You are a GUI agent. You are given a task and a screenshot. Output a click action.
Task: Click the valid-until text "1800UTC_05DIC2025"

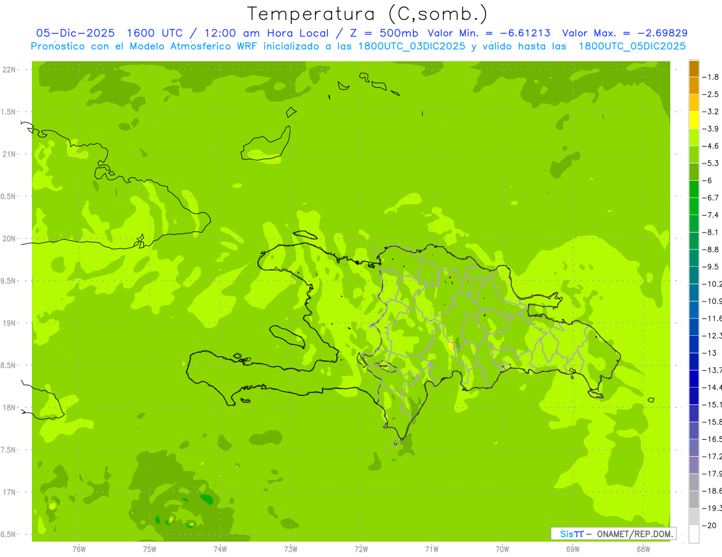coord(632,46)
